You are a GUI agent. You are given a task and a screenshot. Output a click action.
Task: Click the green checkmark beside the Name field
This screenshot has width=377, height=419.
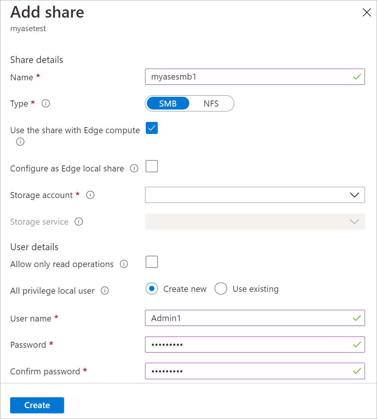pyautogui.click(x=357, y=77)
